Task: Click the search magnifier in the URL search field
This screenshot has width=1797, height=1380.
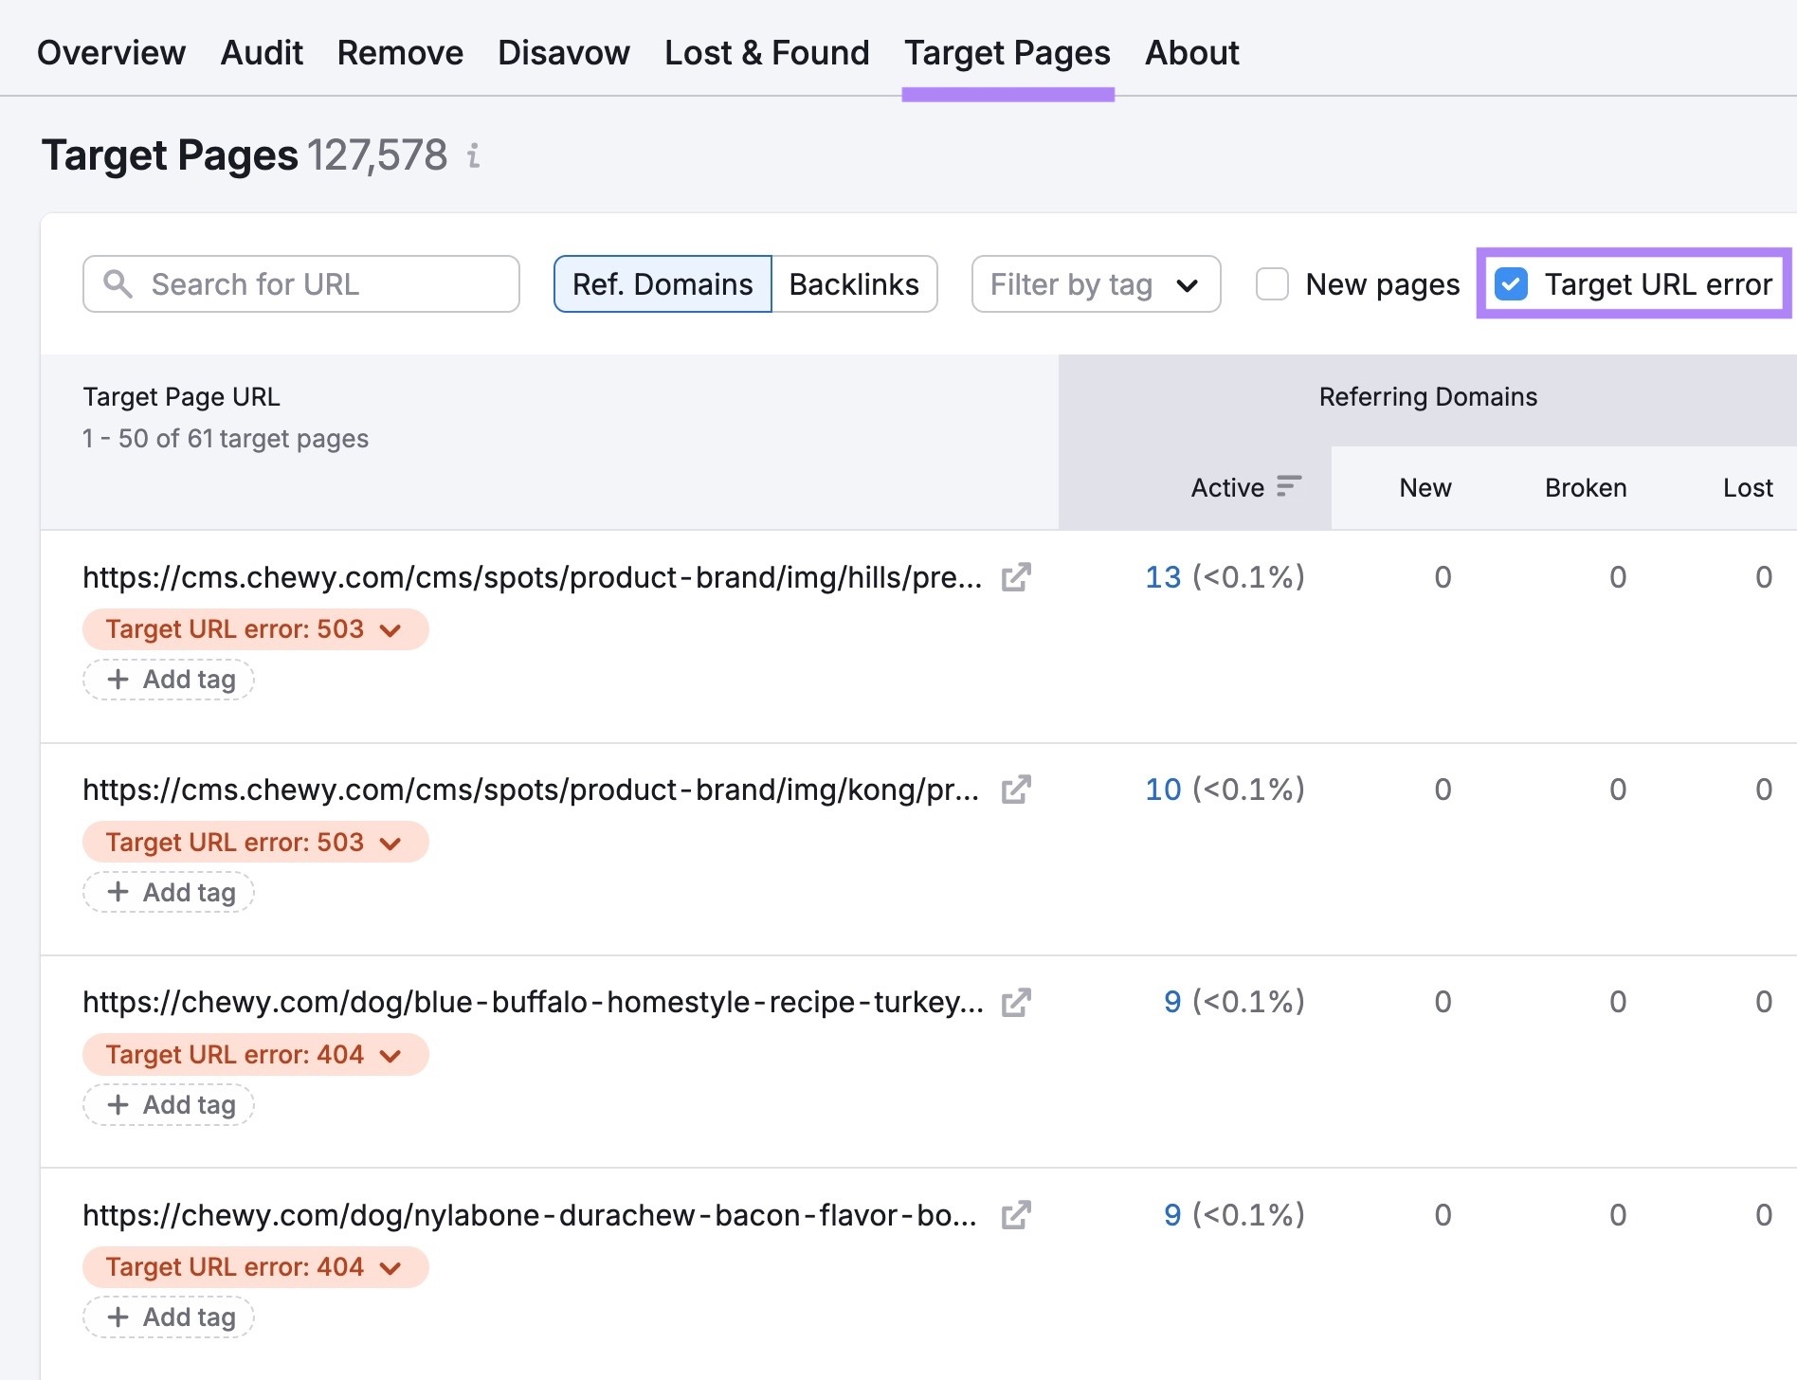Action: (x=117, y=283)
